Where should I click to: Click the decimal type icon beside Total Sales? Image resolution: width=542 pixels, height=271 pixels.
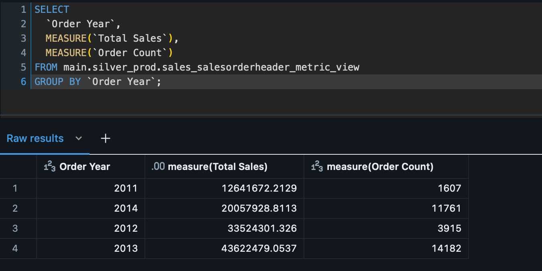(x=158, y=167)
